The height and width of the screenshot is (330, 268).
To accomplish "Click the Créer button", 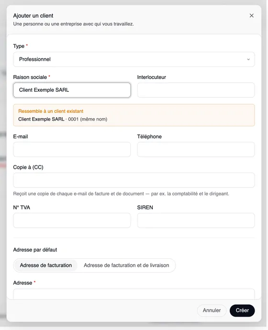I will pyautogui.click(x=242, y=310).
